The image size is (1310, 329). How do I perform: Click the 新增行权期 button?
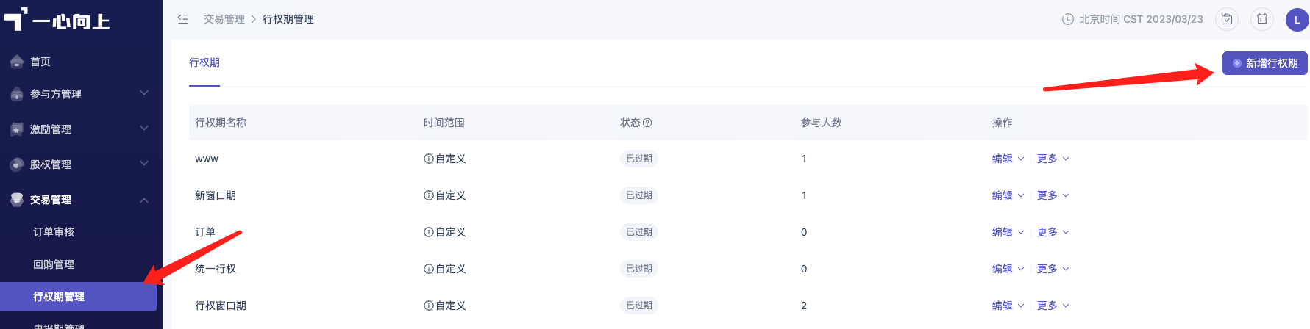pos(1265,63)
